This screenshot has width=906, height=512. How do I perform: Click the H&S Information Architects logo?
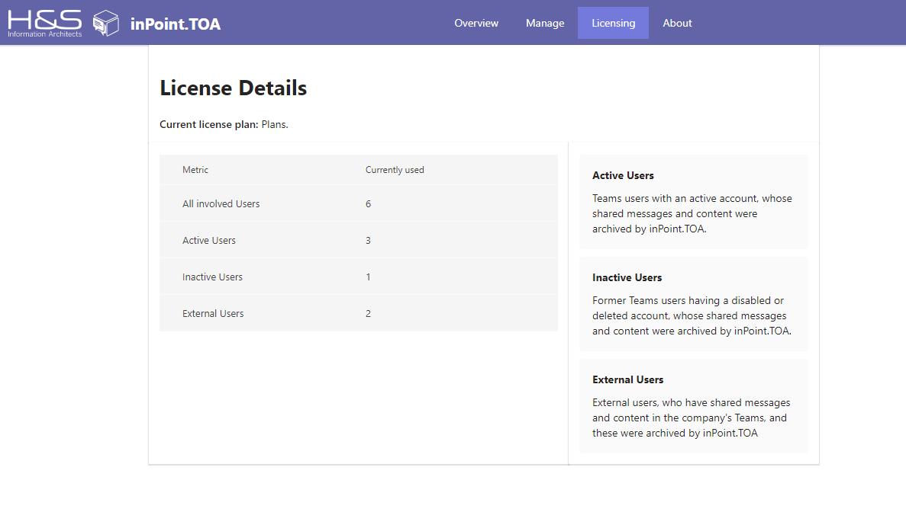(x=44, y=23)
